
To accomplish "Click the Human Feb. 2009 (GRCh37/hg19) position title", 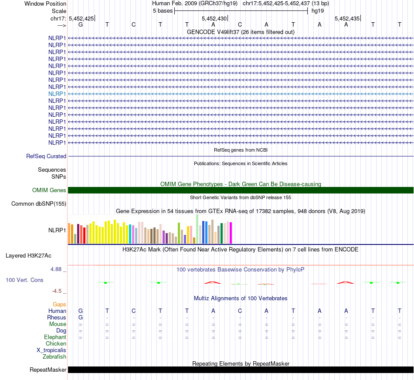I will 195,3.
